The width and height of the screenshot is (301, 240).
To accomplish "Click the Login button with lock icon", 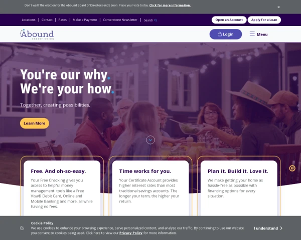I will coord(226,34).
